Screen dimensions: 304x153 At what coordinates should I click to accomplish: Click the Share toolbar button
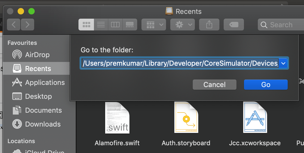pos(209,25)
